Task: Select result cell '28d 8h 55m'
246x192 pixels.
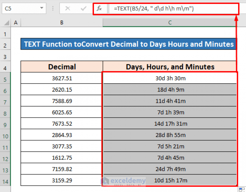Action: coord(170,135)
